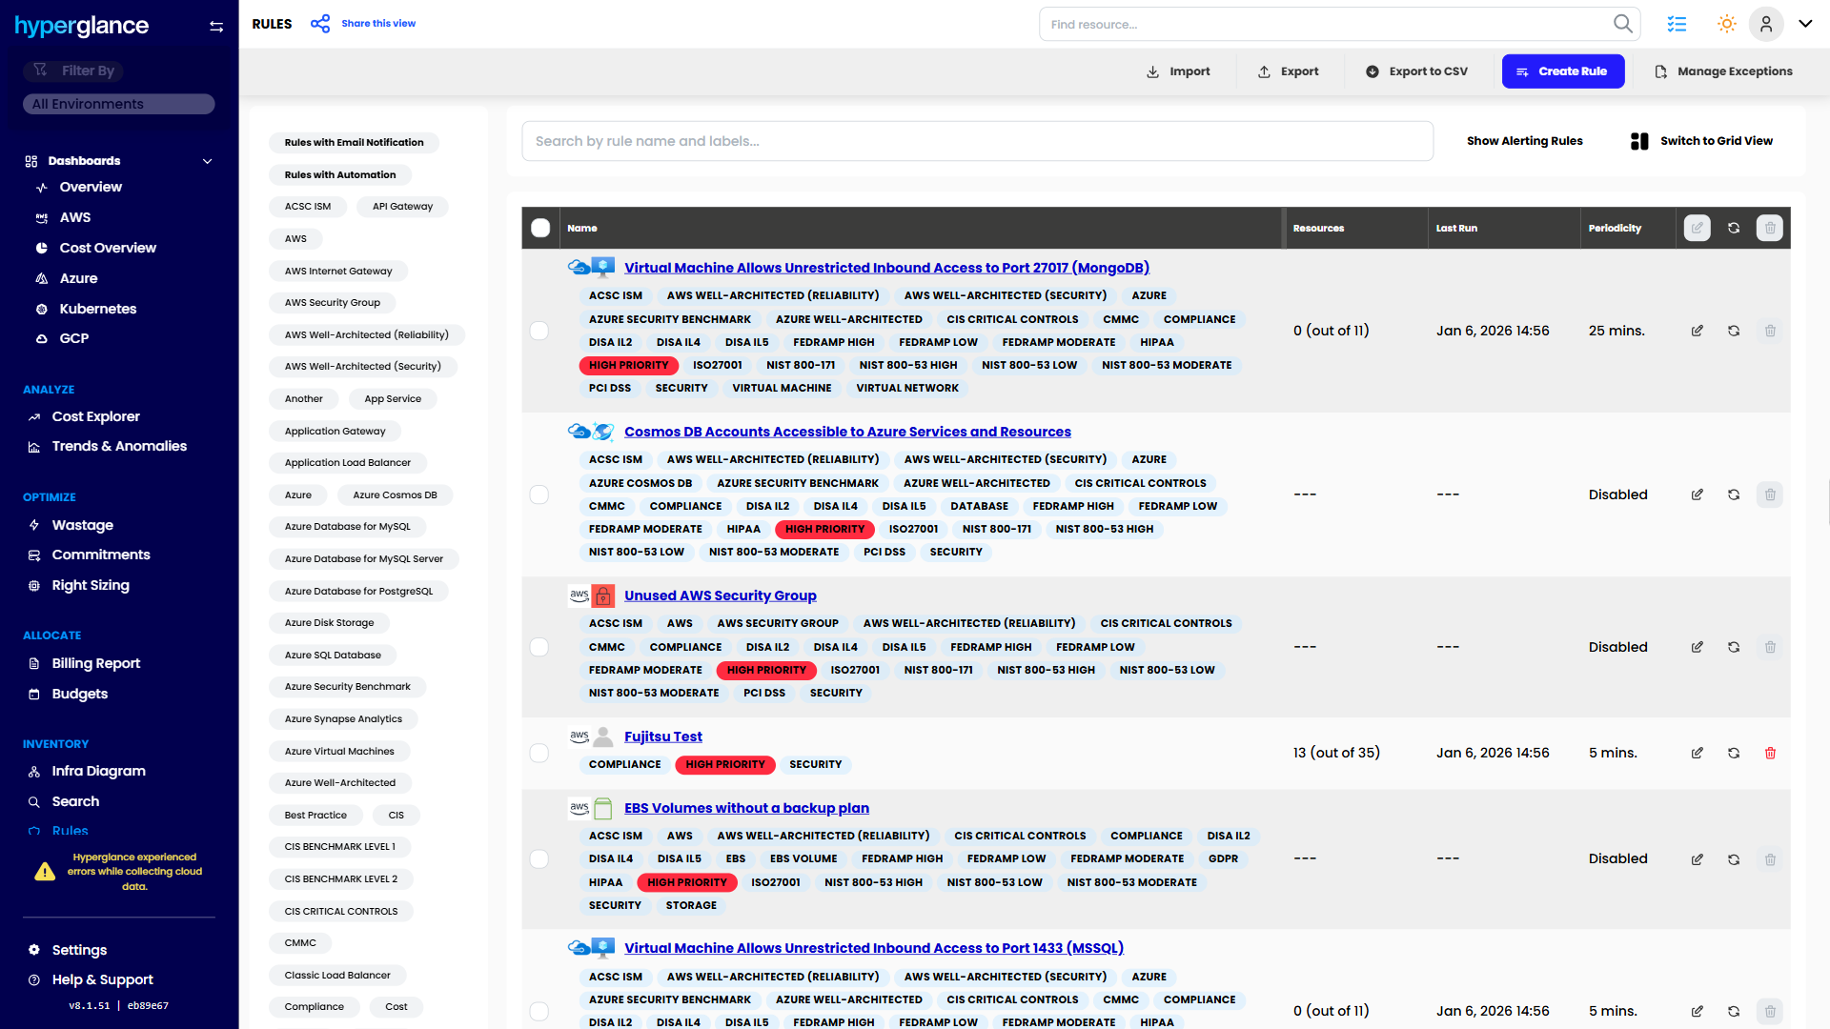
Task: Rerun the Cosmos DB Accounts rule
Action: click(x=1734, y=494)
